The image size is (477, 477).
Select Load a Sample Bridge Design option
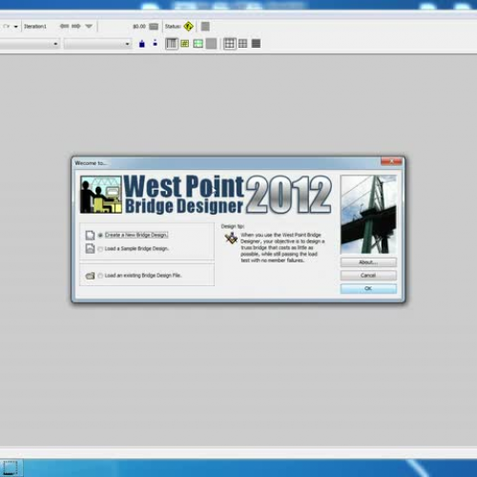tap(134, 249)
